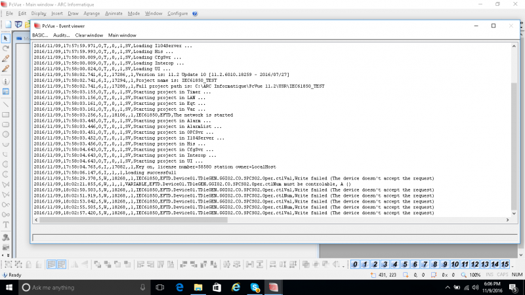Select the Loading successful log line
This screenshot has height=295, width=525.
[x=105, y=172]
